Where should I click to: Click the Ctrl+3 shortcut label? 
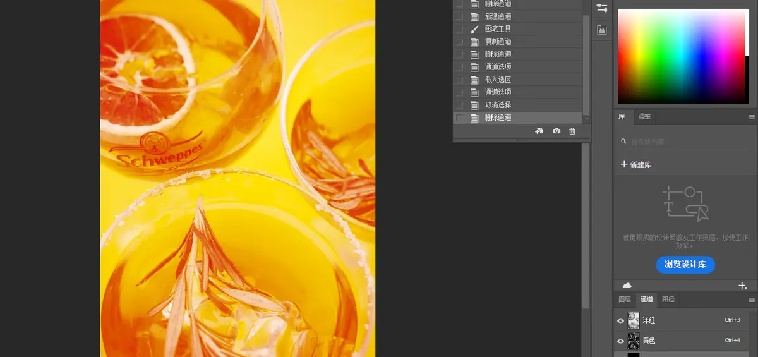733,320
